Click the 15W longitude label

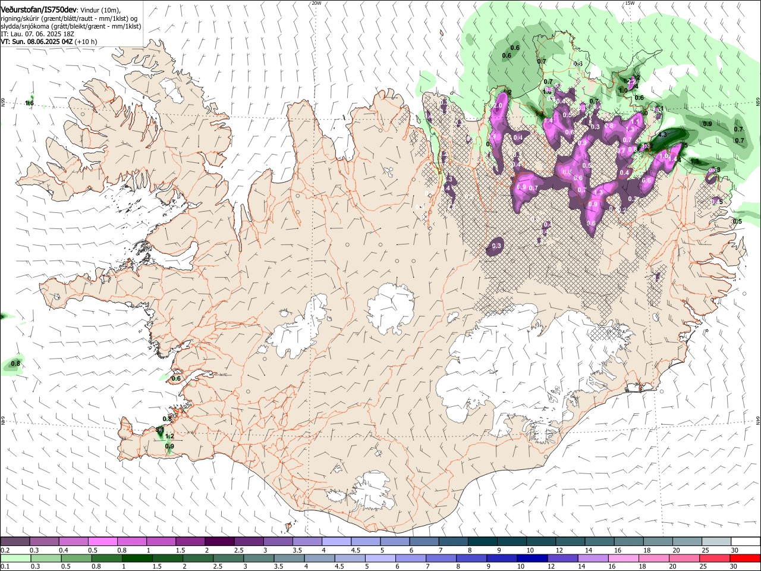(630, 3)
